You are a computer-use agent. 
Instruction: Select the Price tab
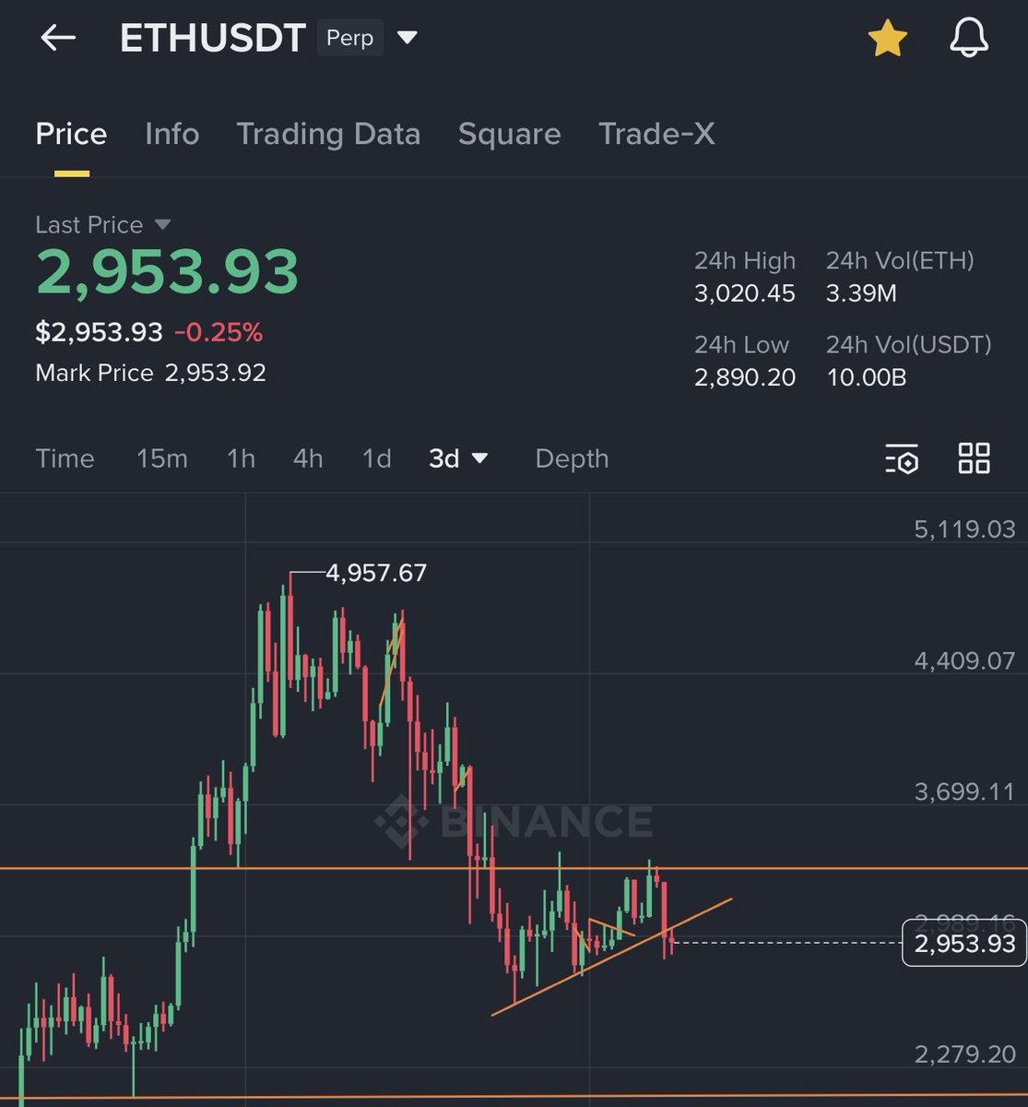click(x=71, y=134)
